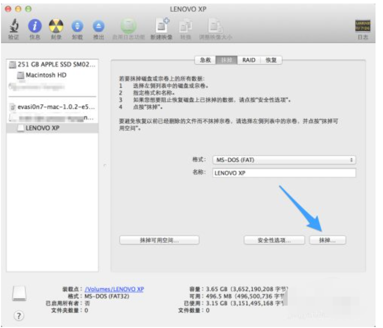This screenshot has height=328, width=383.
Task: Click Security Options (安全性选项...) button
Action: 274,240
